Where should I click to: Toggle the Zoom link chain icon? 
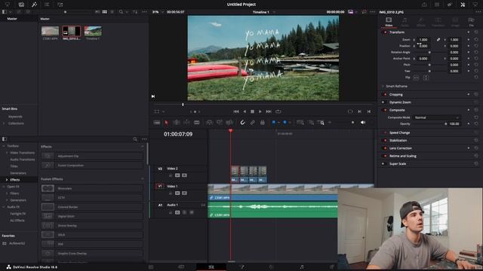[x=438, y=40]
